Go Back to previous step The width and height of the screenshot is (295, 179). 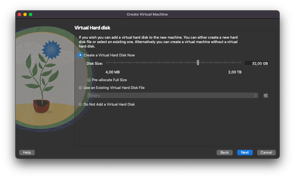coord(224,153)
